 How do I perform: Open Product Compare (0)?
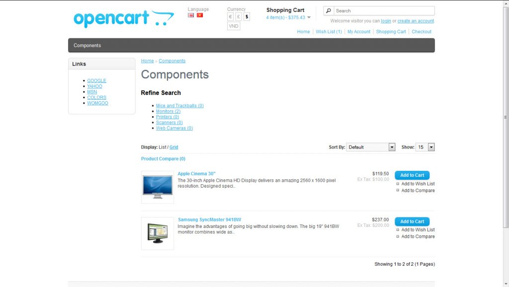(163, 159)
